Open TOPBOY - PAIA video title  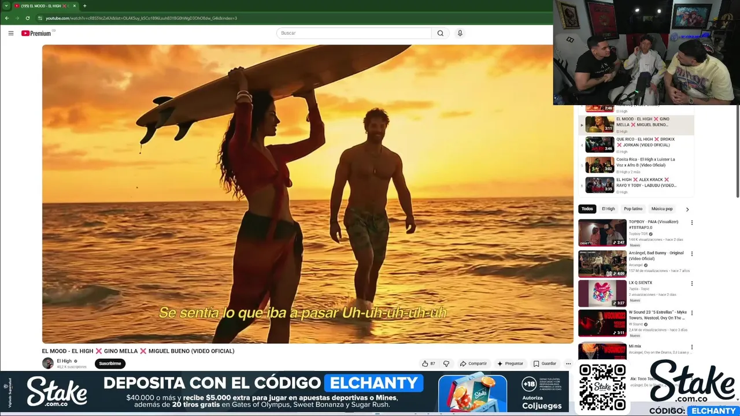[x=653, y=224]
